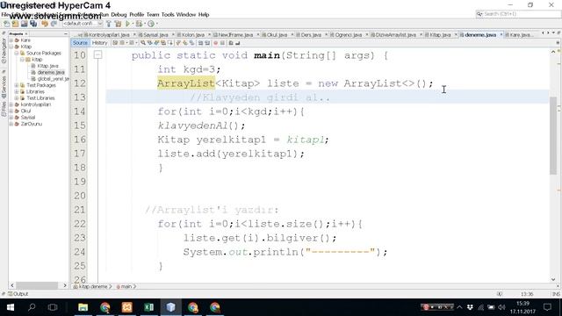Viewport: 562px width, 316px height.
Task: Click the Undo toolbar icon
Action: (45, 24)
